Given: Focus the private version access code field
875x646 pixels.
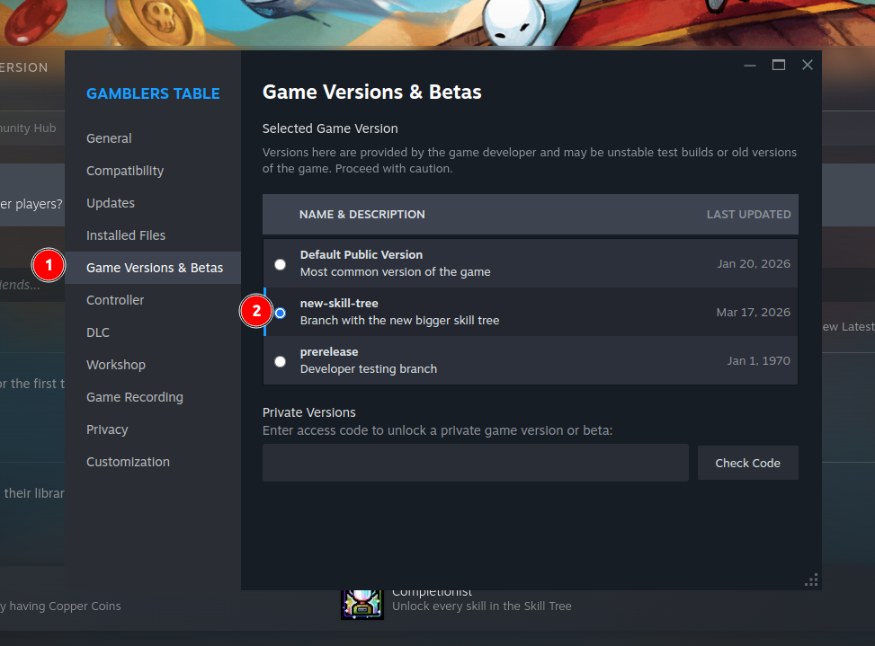Looking at the screenshot, I should 475,463.
